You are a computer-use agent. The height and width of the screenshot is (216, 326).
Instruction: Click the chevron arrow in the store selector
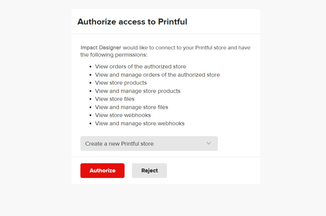(x=209, y=143)
